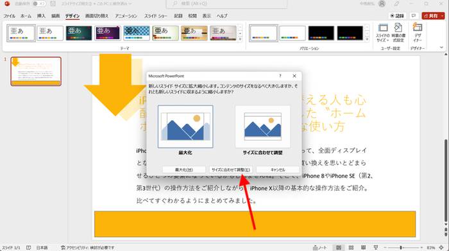Viewport: 449px width, 251px height.
Task: Click the Ensure Fit (E) button
Action: [231, 169]
